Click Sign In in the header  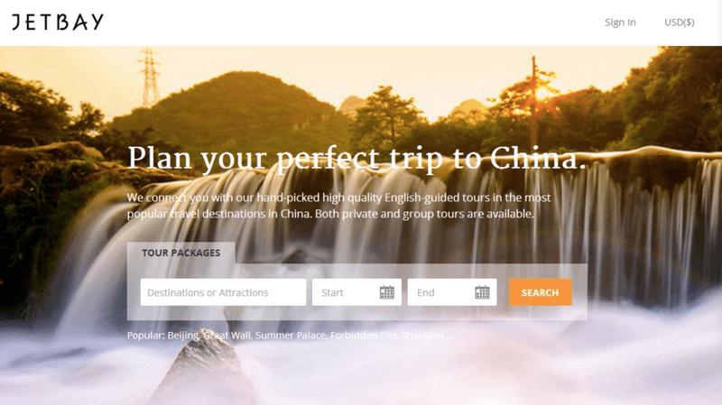[x=620, y=22]
